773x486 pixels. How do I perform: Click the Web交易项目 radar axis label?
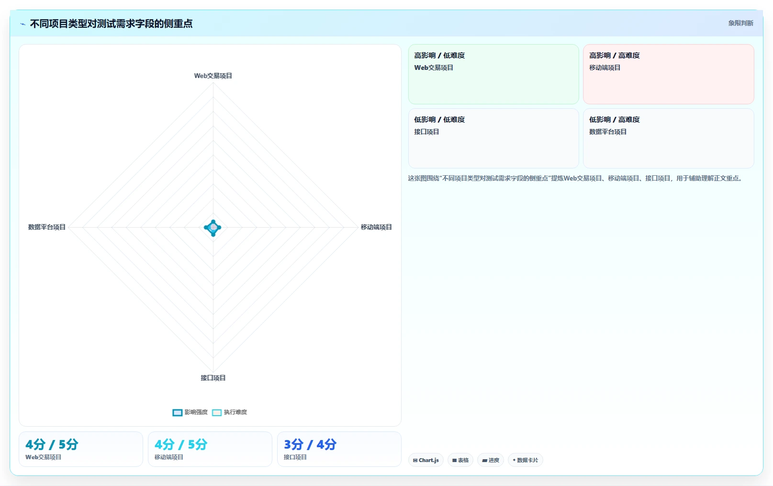pos(213,76)
